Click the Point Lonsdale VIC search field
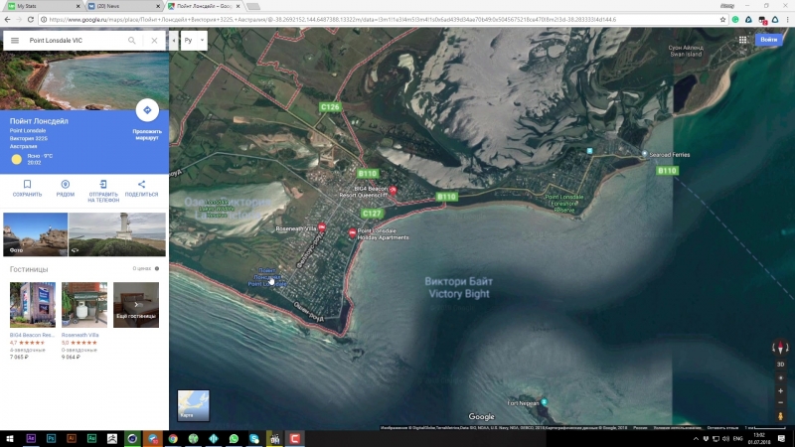This screenshot has width=795, height=447. coord(77,41)
